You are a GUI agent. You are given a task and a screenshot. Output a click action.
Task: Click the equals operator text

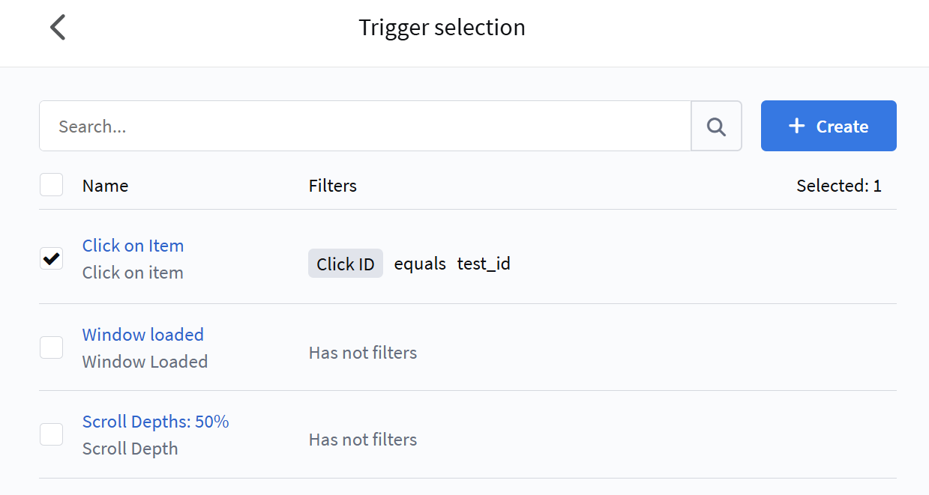click(x=420, y=264)
